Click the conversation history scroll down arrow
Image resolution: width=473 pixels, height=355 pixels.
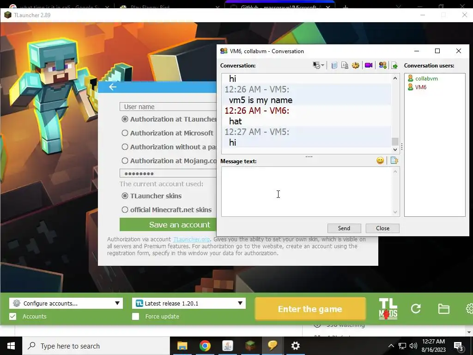(395, 149)
